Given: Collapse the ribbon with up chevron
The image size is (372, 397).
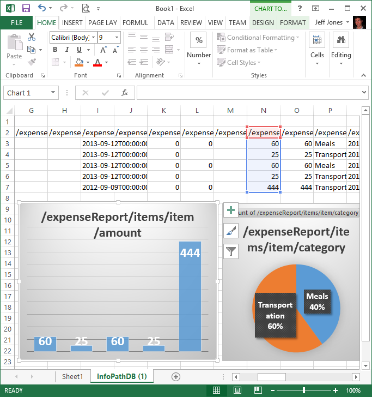Looking at the screenshot, I should (x=363, y=75).
